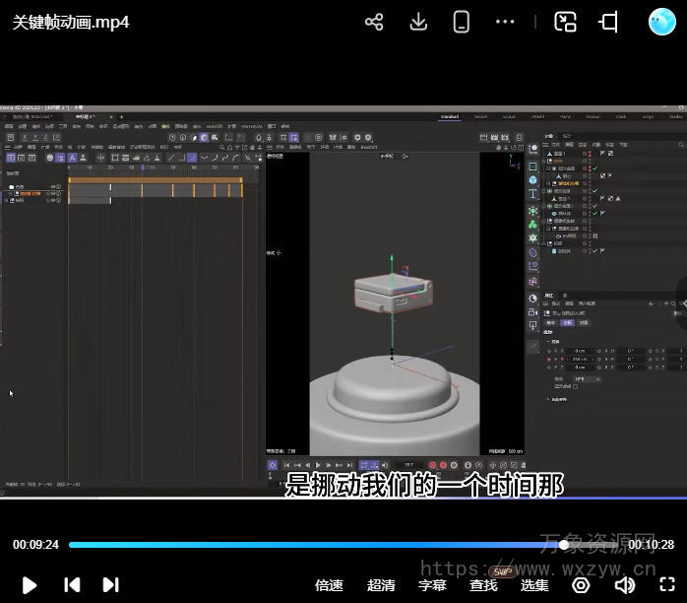Viewport: 687px width, 603px height.
Task: Open the round blue user avatar
Action: 662,22
